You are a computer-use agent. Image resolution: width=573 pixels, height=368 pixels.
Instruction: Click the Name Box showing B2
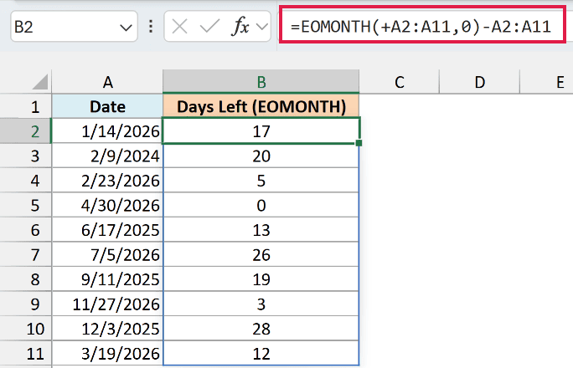75,27
